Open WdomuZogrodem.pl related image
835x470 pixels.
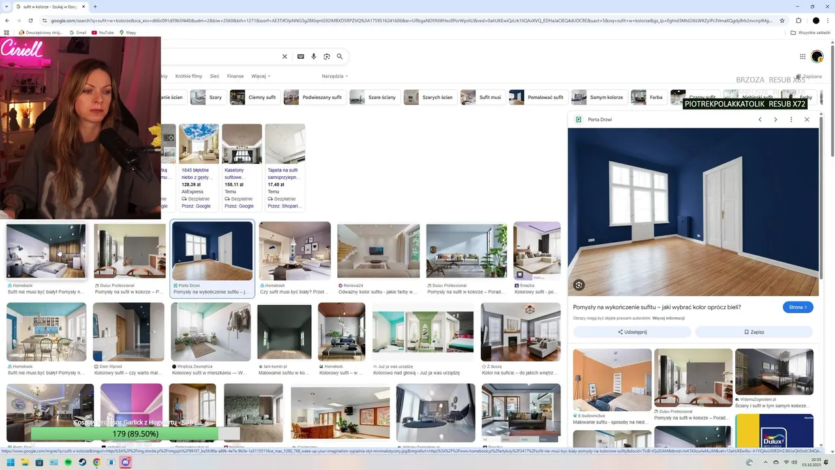click(774, 372)
